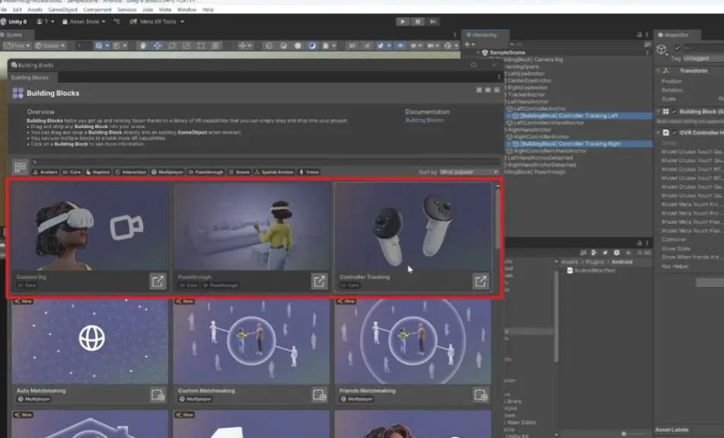Click the Passthrough block's add icon
Screen dimensions: 724x438
coord(319,281)
